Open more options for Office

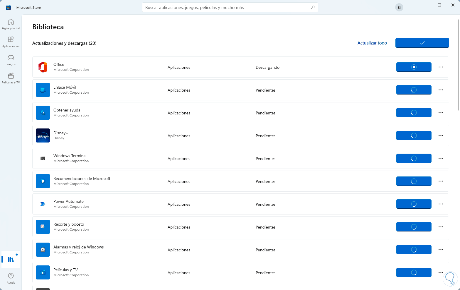(x=441, y=67)
